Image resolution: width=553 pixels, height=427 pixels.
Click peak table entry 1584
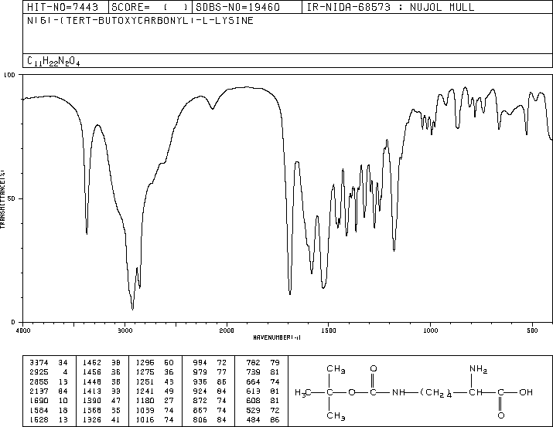click(x=48, y=410)
